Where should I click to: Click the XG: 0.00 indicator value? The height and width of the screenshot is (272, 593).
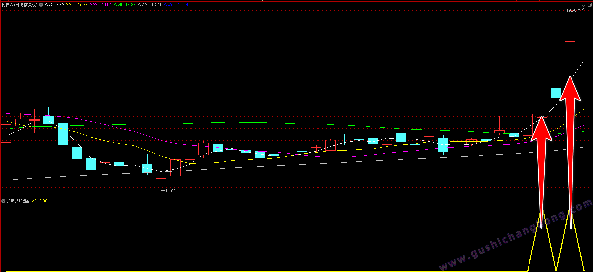40,201
